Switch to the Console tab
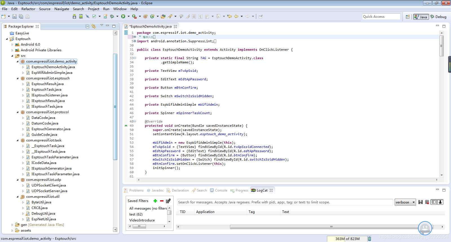This screenshot has height=242, width=451. point(218,190)
